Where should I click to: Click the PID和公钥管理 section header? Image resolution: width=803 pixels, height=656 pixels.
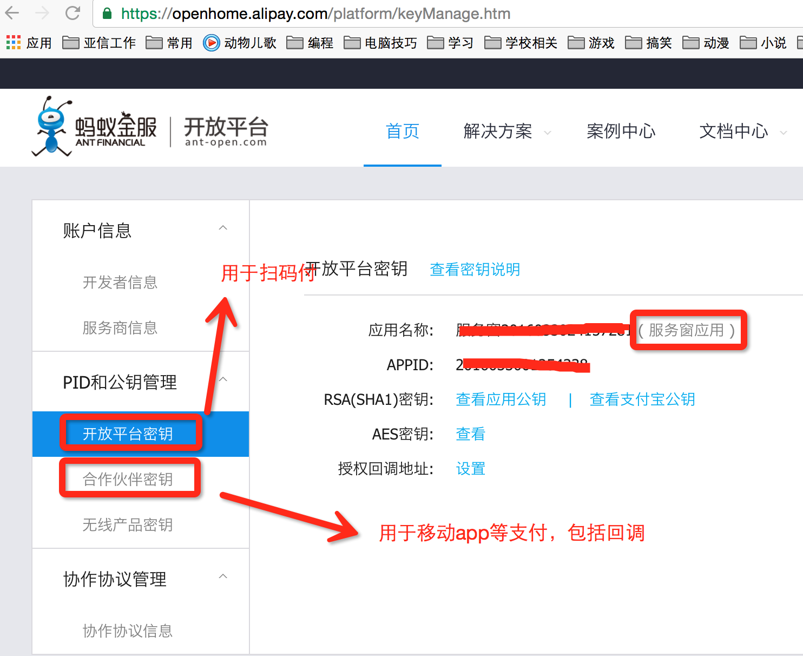tap(120, 382)
